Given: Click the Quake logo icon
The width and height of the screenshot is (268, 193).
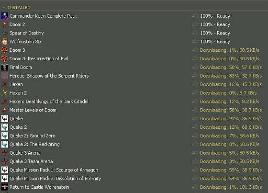Looking at the screenshot, I should [x=5, y=119].
